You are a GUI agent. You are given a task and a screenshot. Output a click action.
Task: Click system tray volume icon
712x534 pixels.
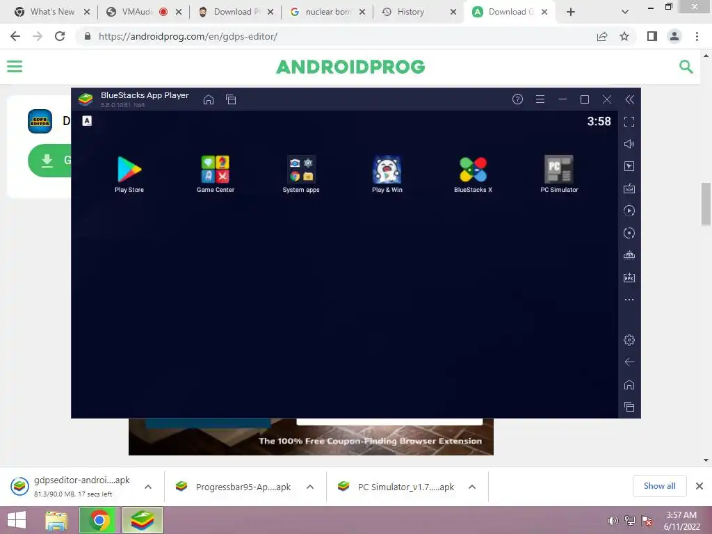pos(613,521)
